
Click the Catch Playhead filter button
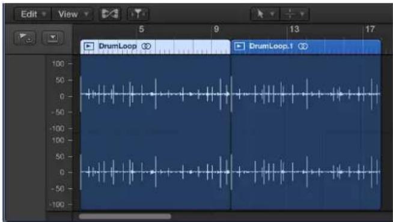click(x=138, y=14)
